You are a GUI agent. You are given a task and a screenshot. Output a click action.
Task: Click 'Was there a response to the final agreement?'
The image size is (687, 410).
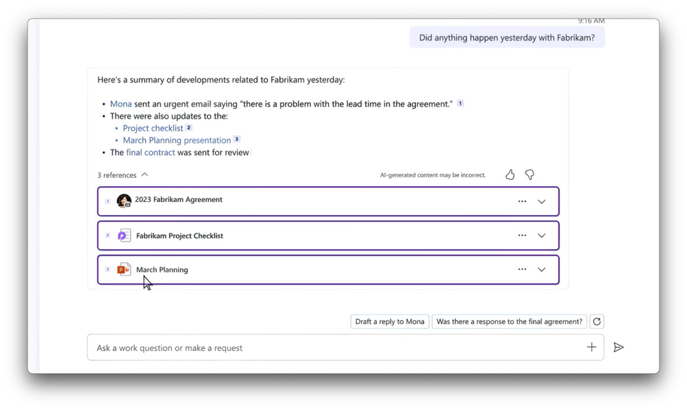[509, 321]
